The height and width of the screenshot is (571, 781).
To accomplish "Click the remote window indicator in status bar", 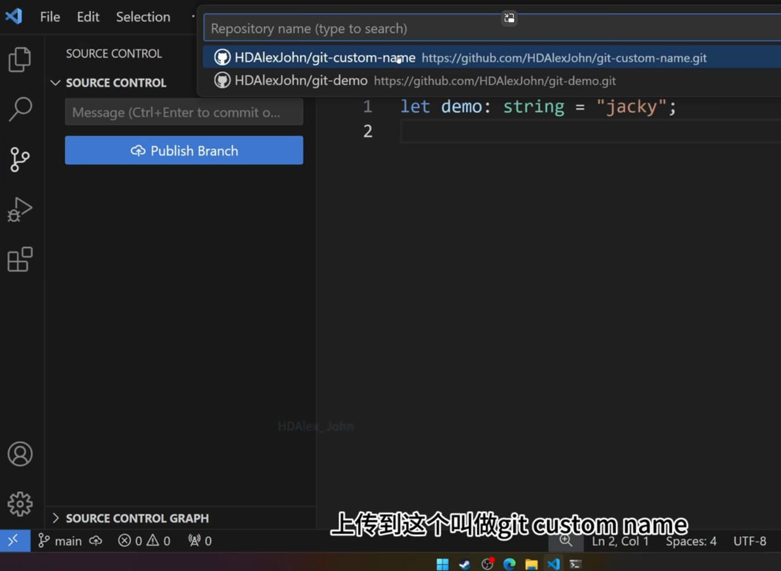I will click(15, 540).
